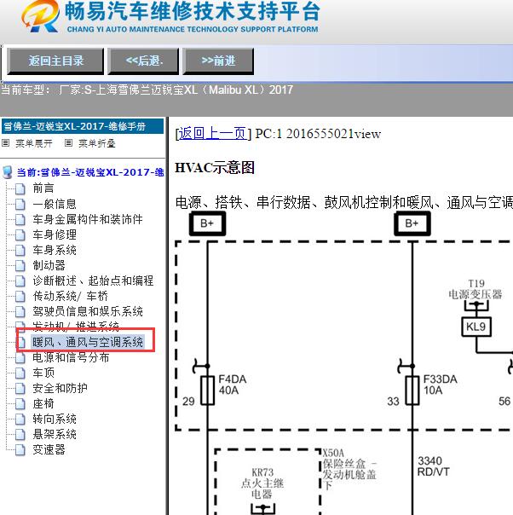Open the 车身修理 tree entry

[x=55, y=234]
